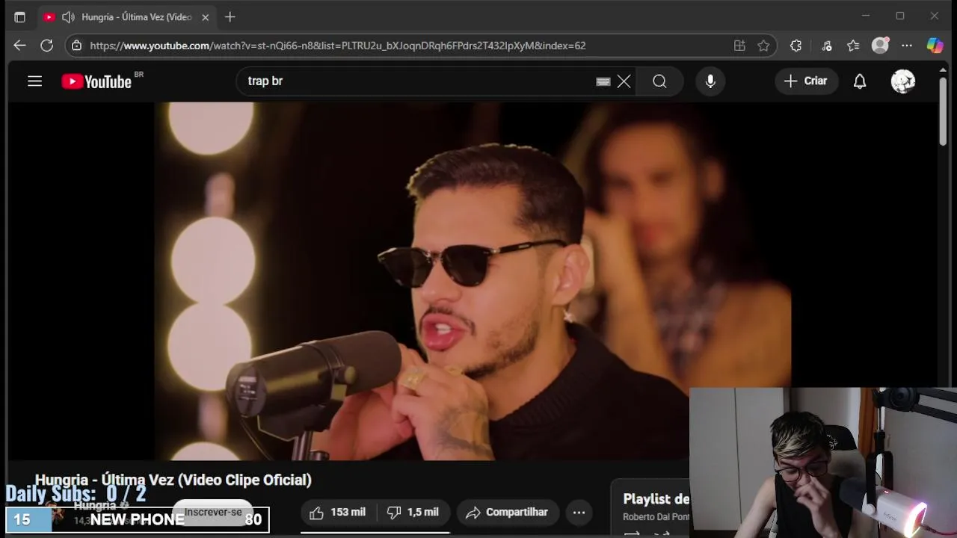The image size is (957, 538).
Task: Clear the 'trap br' search text
Action: pyautogui.click(x=624, y=81)
